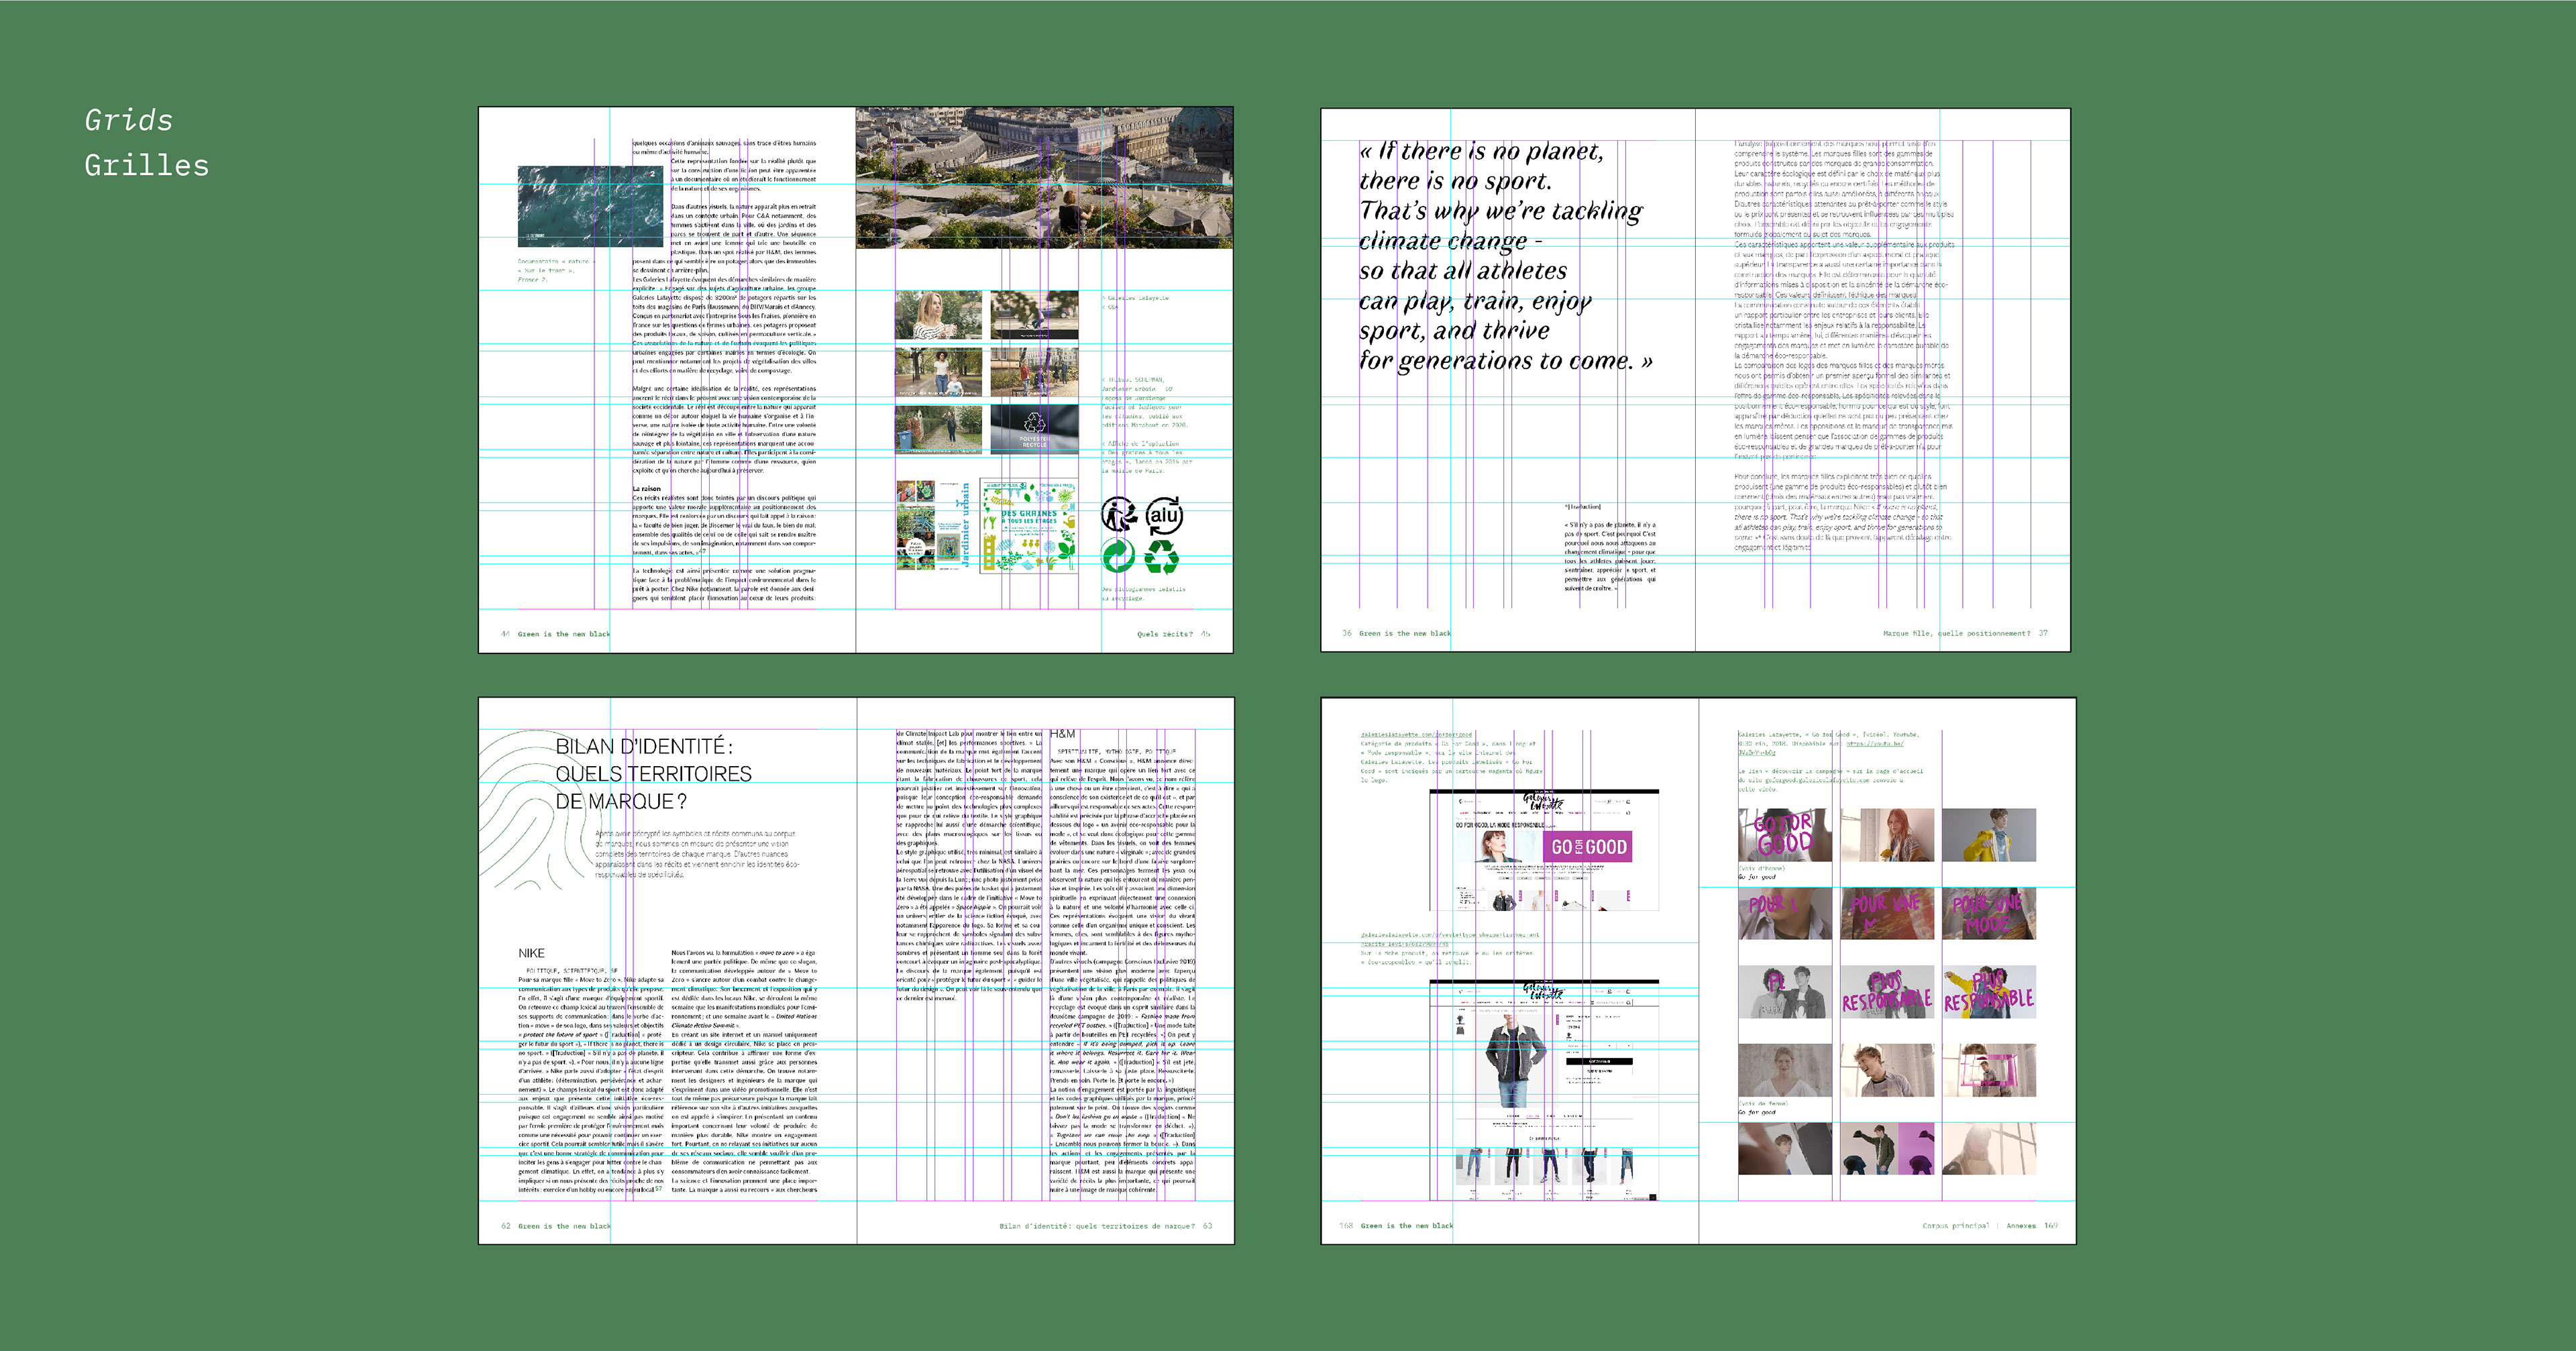The height and width of the screenshot is (1351, 2576).
Task: Click the Polyester Recyclé recycle image
Action: tap(1034, 429)
